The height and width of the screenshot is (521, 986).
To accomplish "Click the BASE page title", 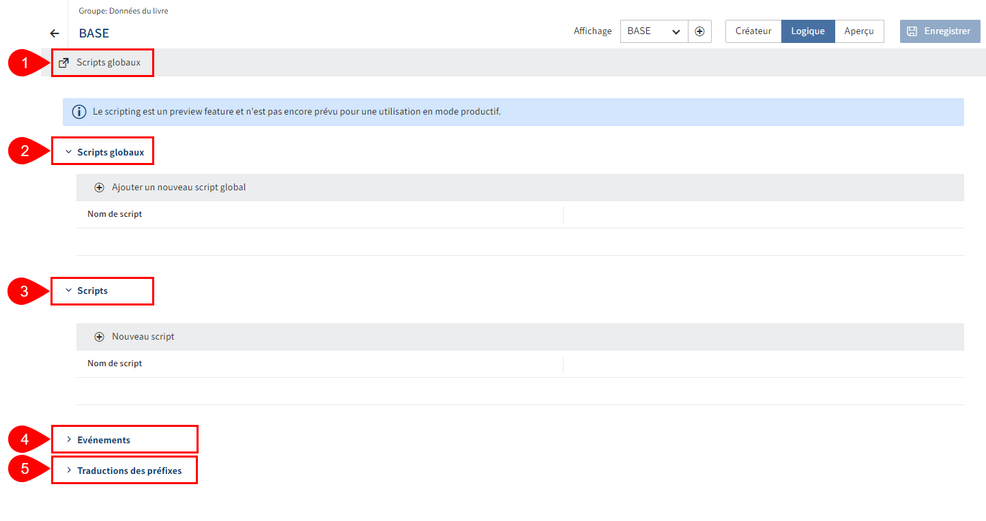I will point(94,33).
